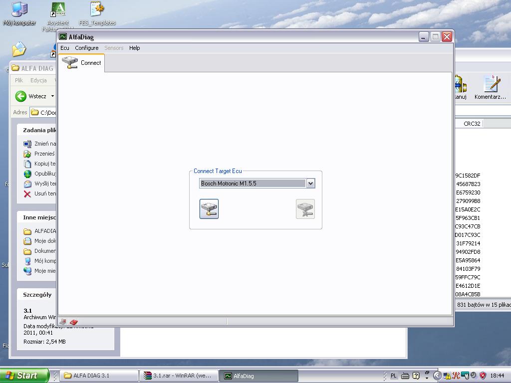This screenshot has width=511, height=383.
Task: Open the FES_Templates desktop icon
Action: coord(97,13)
